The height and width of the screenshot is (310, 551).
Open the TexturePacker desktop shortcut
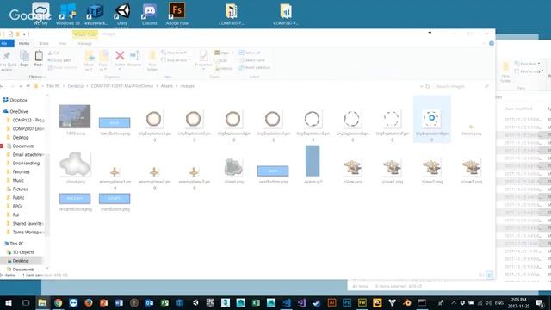[95, 14]
